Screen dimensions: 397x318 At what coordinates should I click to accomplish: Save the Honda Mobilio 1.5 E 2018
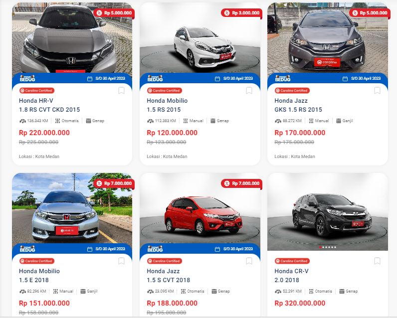tap(121, 261)
